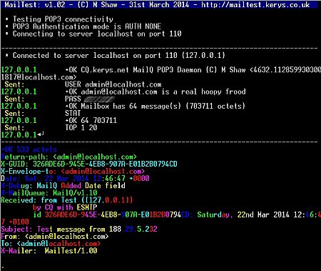The height and width of the screenshot is (271, 321).
Task: Click the '1817@localhost.com>' wrapped line
Action: point(39,77)
